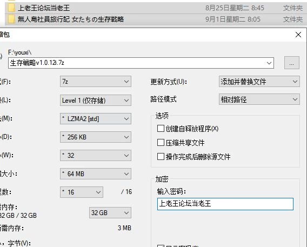The width and height of the screenshot is (307, 247).
Task: Open word size 32 dropdown
Action: click(96, 156)
